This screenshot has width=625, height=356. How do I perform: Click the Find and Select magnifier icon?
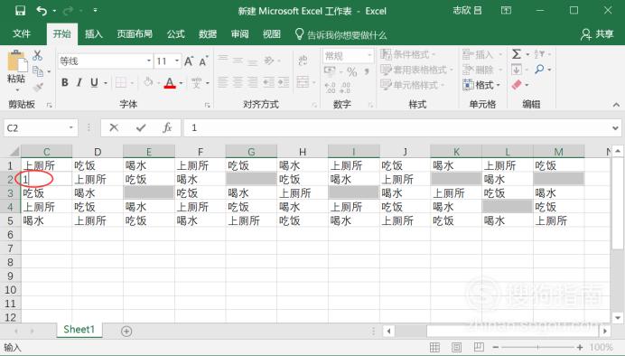coord(539,70)
